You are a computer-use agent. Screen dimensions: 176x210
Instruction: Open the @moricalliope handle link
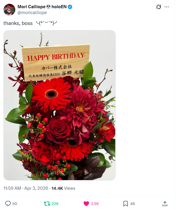tap(32, 13)
